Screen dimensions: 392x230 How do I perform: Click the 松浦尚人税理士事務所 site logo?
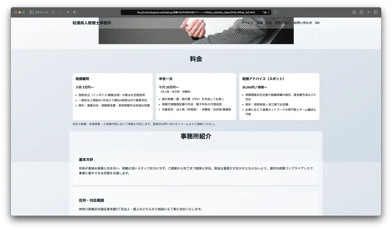point(92,23)
